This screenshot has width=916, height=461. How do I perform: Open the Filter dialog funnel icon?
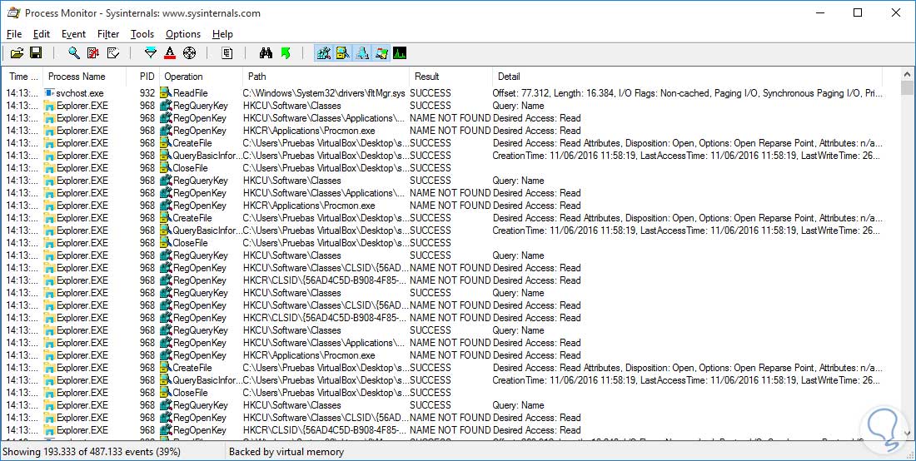(x=151, y=54)
